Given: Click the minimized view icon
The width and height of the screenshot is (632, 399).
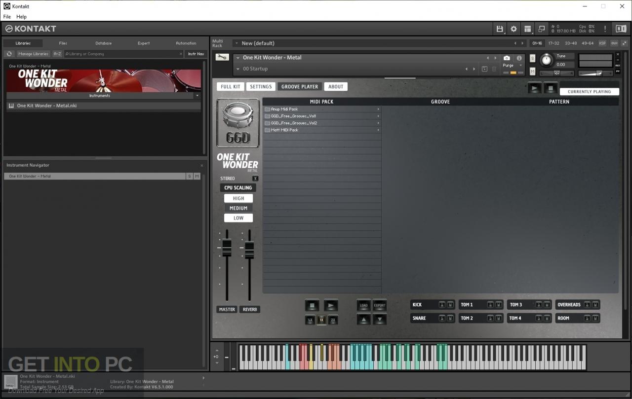Looking at the screenshot, I should pyautogui.click(x=542, y=29).
